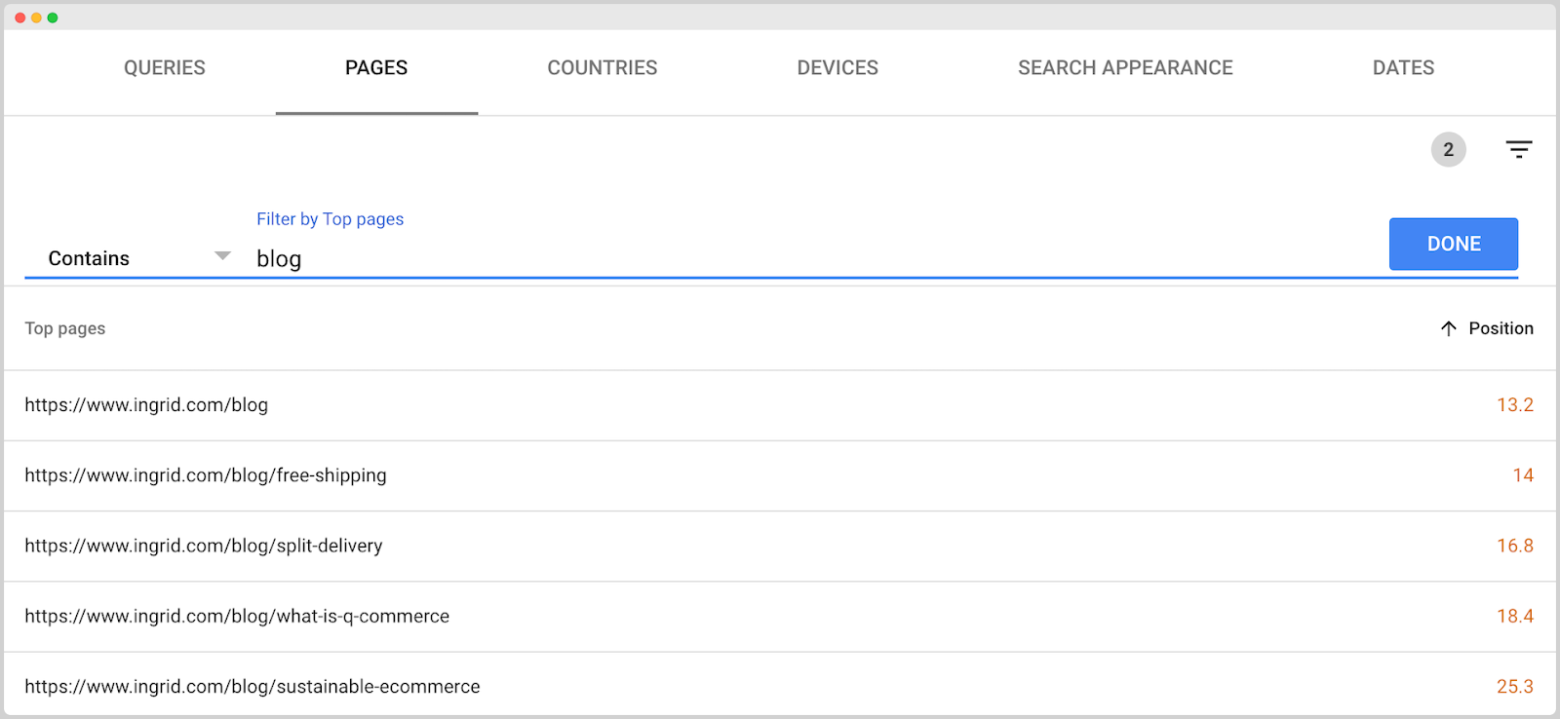The image size is (1560, 719).
Task: Sort by the Position column header
Action: 1501,329
